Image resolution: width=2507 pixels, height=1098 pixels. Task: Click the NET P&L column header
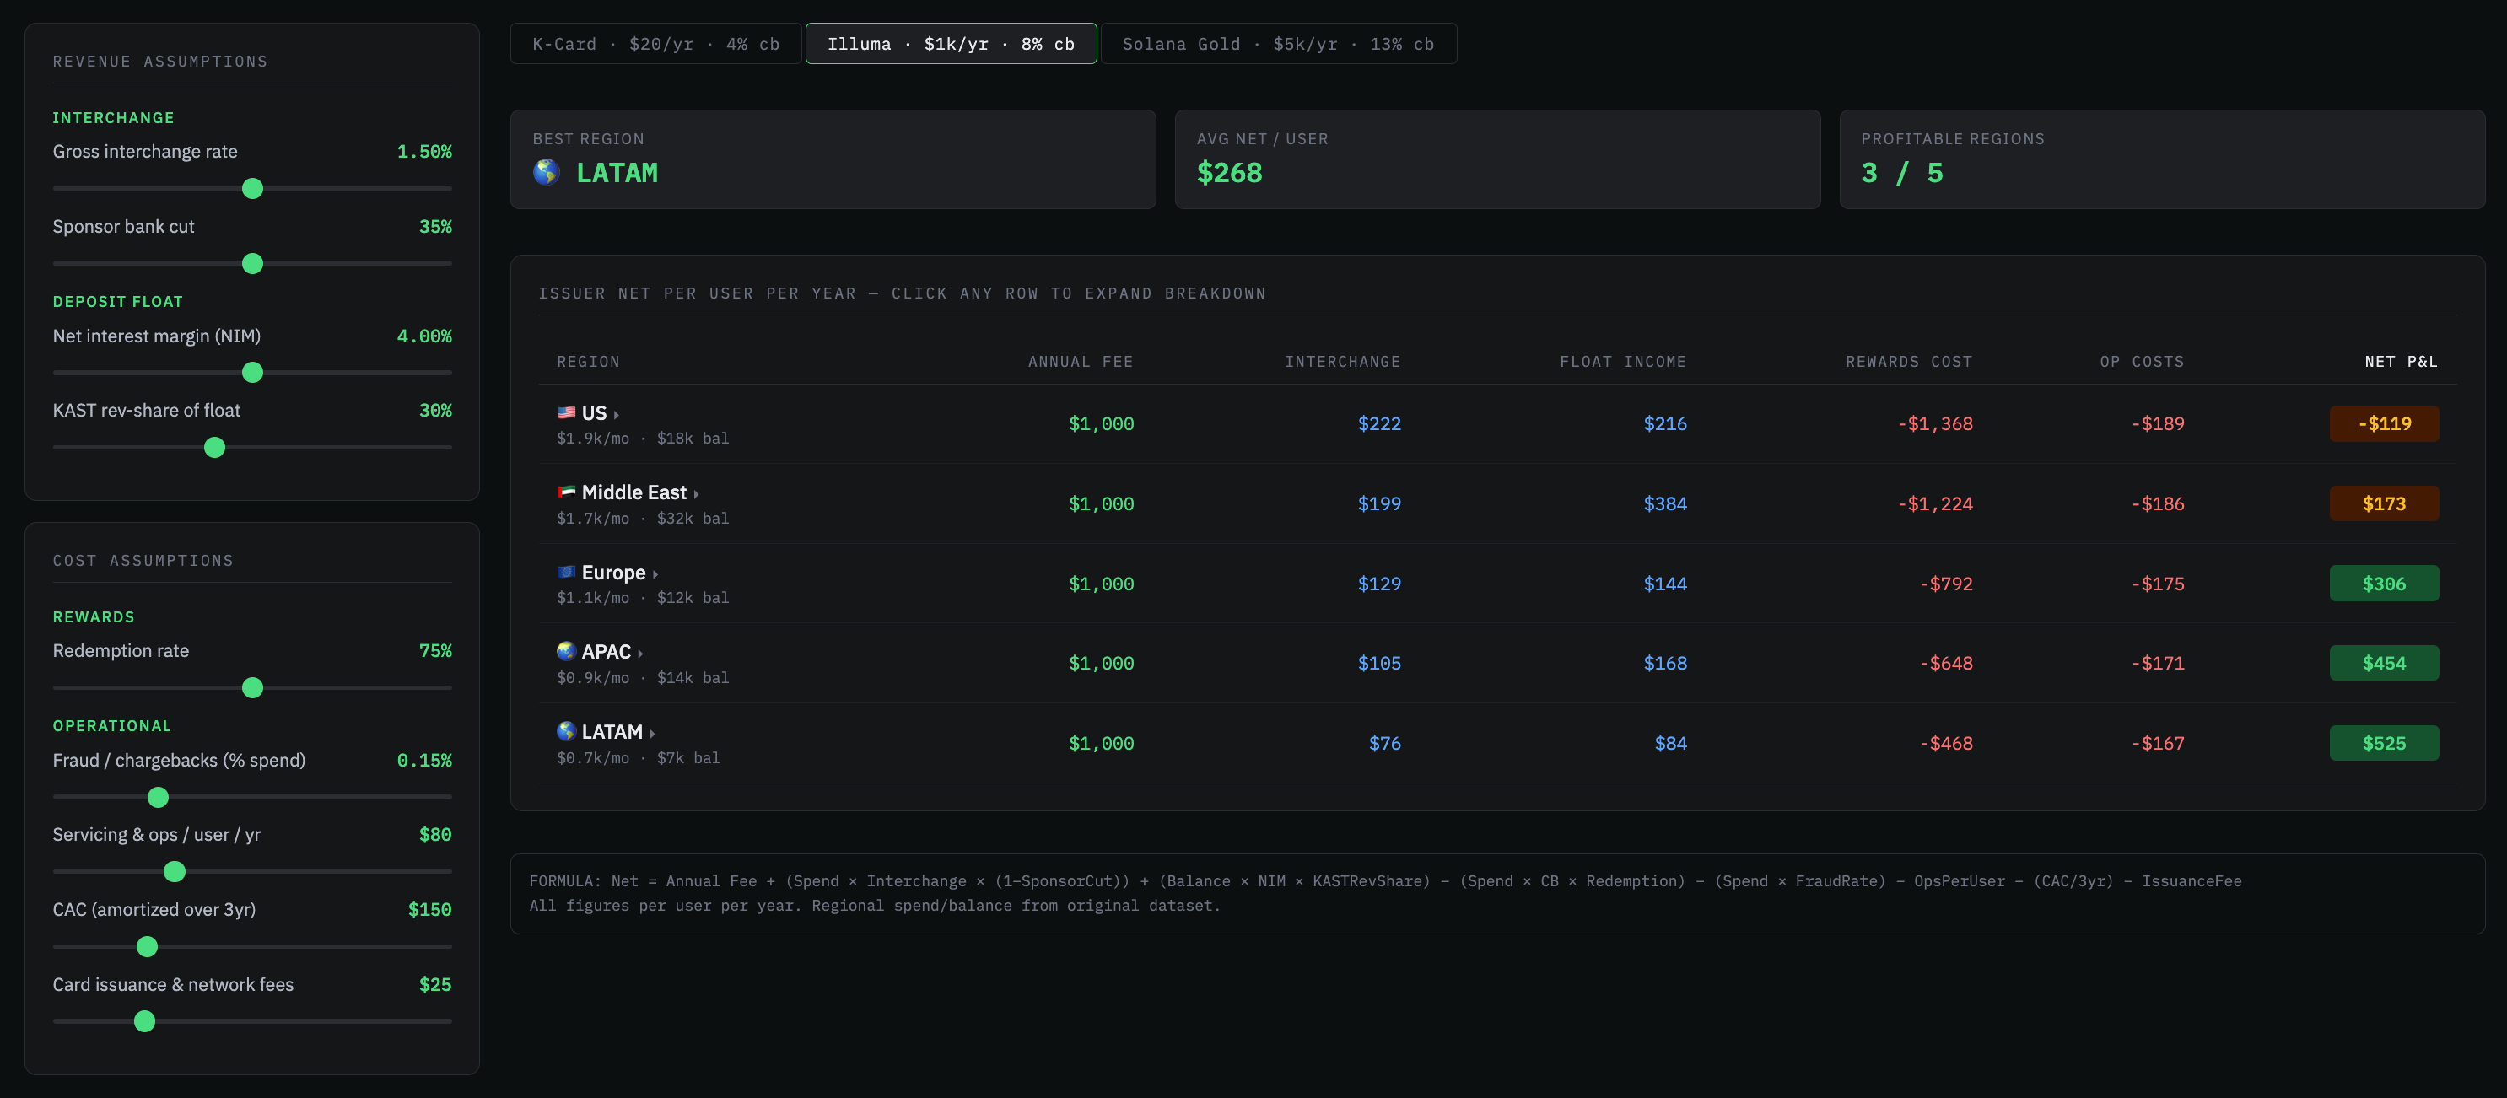(2400, 362)
